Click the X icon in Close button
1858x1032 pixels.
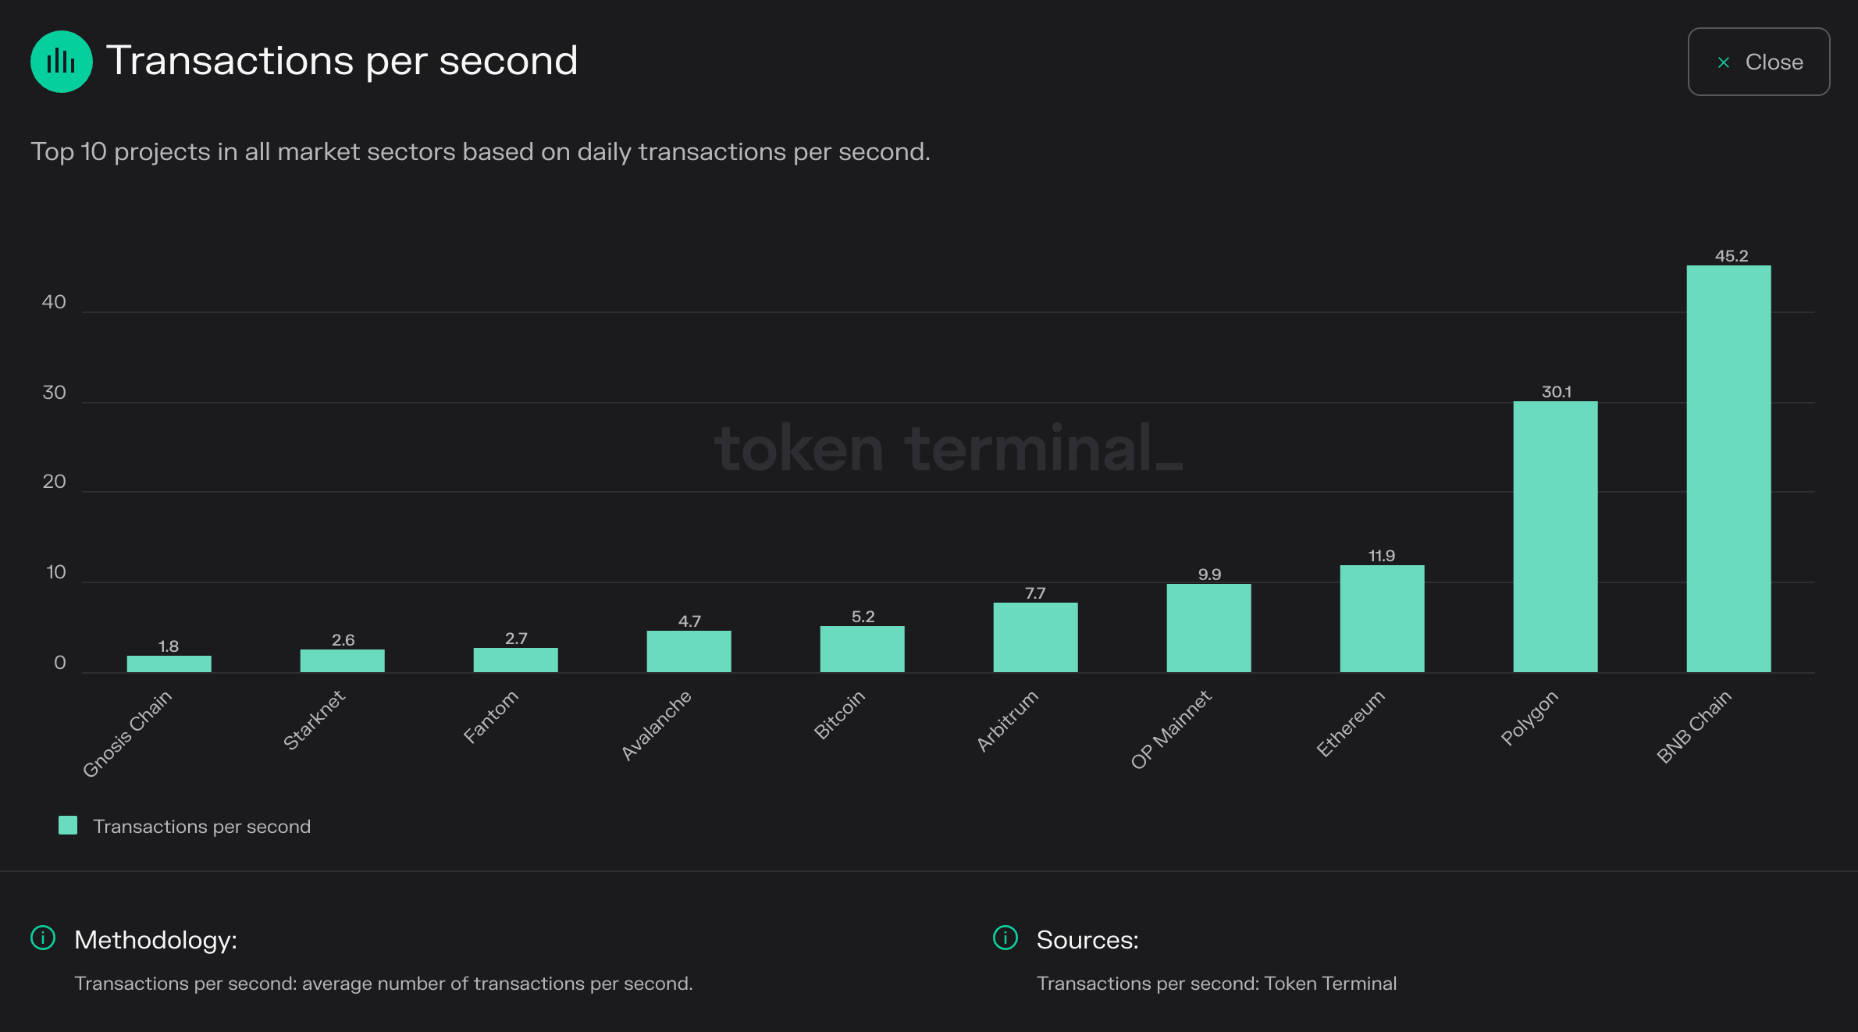pos(1724,62)
